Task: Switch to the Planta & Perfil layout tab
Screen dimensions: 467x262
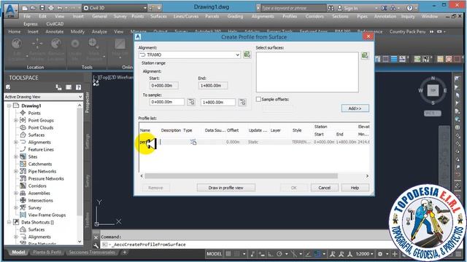Action: [x=47, y=253]
